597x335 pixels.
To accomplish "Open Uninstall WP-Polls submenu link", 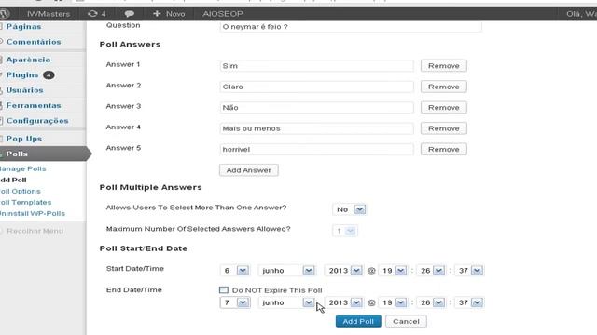I will (33, 213).
